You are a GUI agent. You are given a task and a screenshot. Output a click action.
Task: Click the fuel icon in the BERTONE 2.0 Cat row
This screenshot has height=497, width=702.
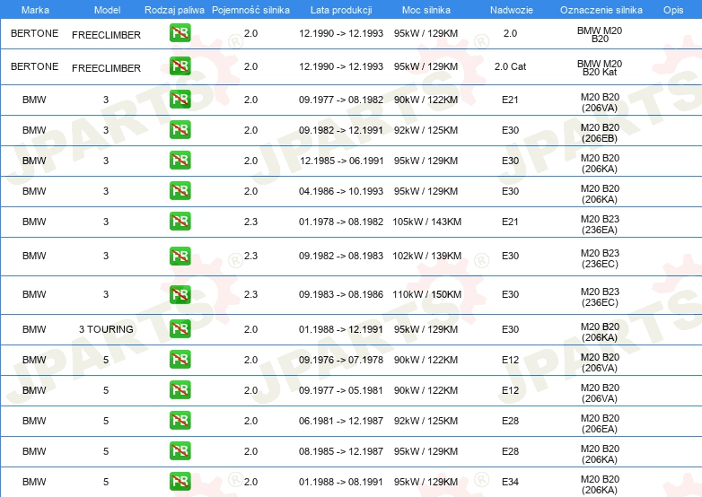(180, 65)
